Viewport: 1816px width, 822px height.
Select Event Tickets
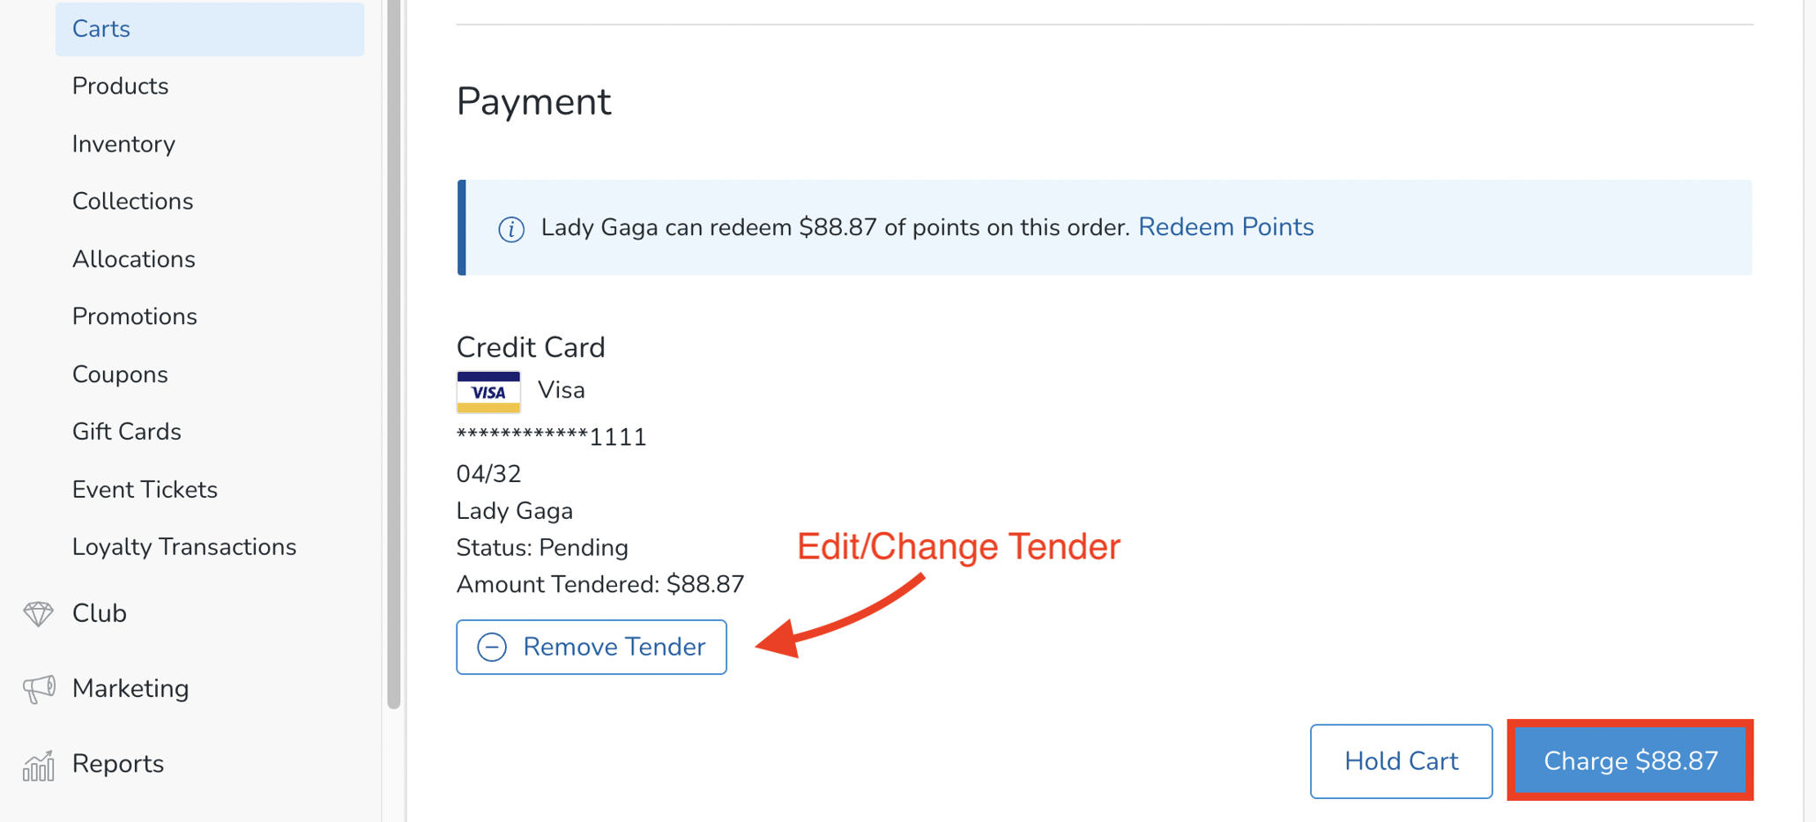coord(145,489)
